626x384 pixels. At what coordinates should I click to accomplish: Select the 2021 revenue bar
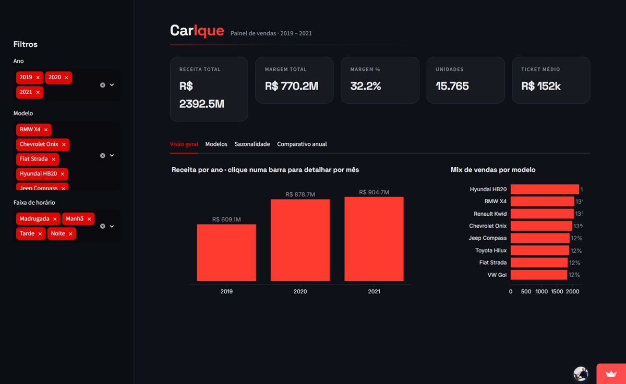(374, 239)
